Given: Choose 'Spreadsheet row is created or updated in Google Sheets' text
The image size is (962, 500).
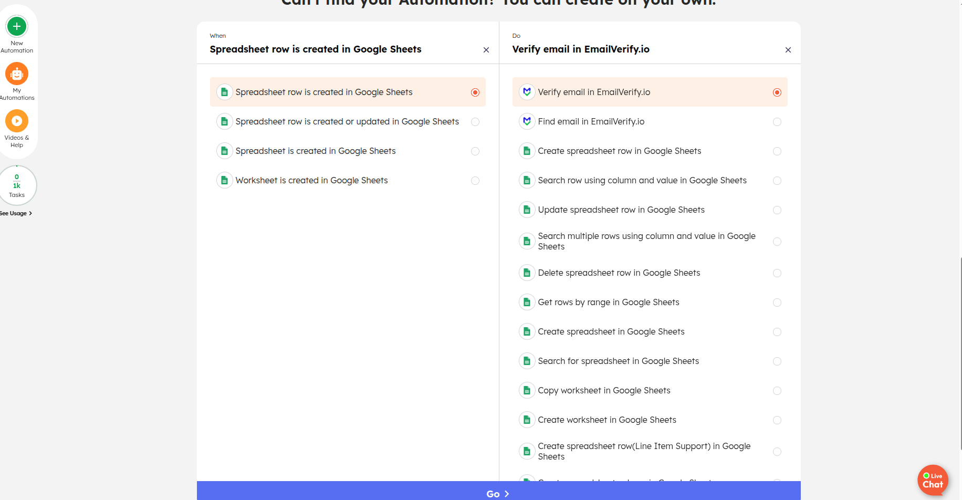Looking at the screenshot, I should (x=347, y=122).
